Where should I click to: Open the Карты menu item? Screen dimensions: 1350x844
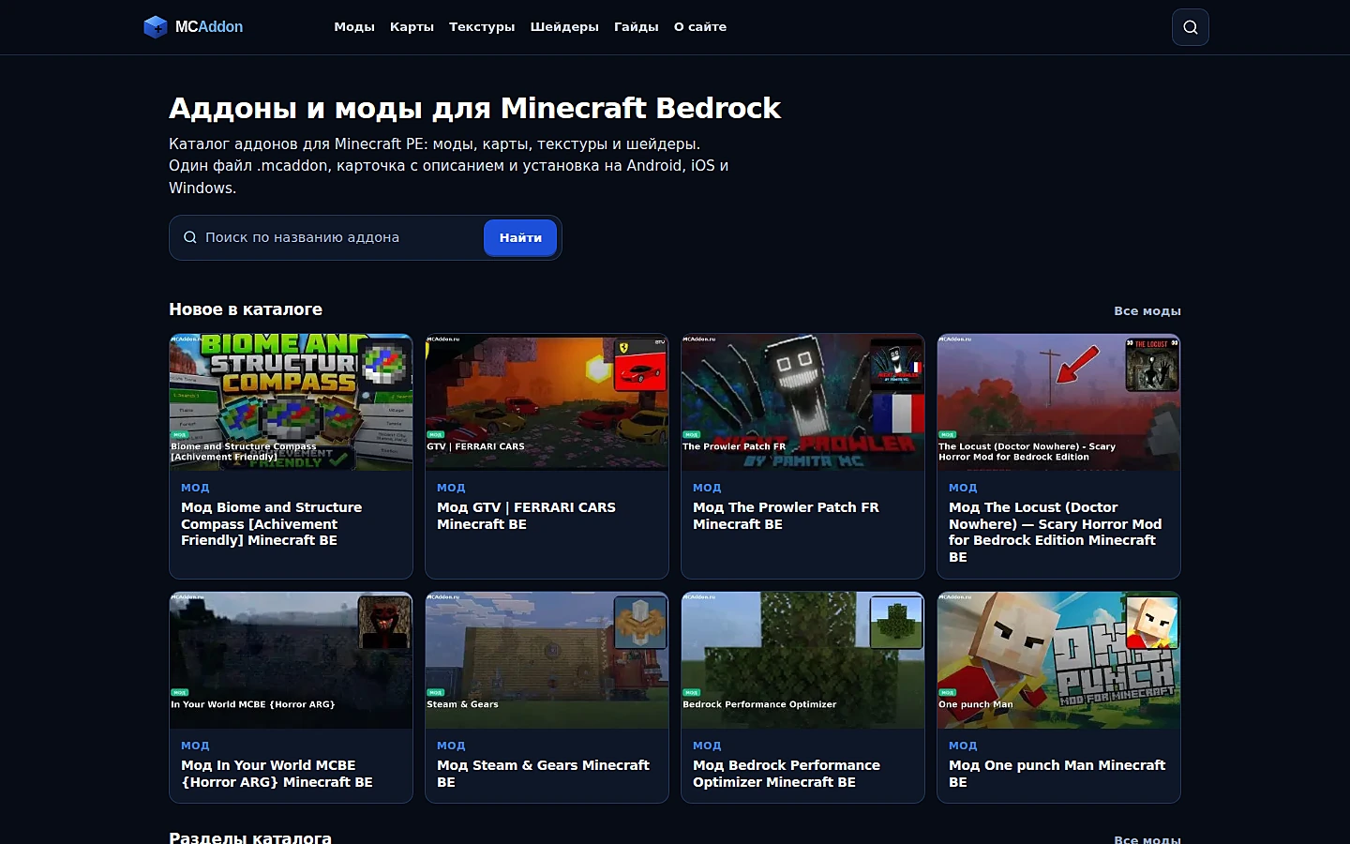click(412, 27)
